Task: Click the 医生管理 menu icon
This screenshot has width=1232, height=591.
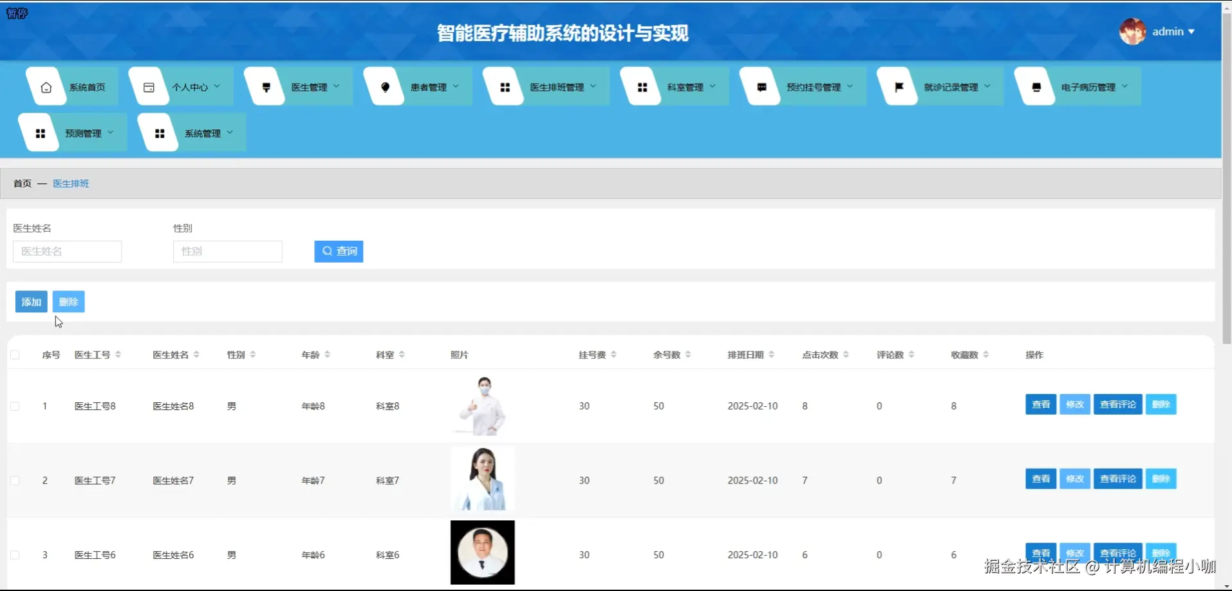Action: [x=265, y=86]
